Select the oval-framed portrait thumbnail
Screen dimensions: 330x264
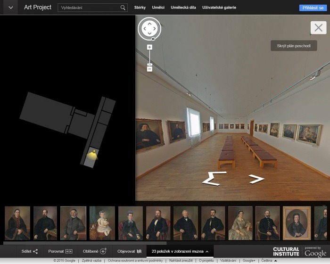tap(297, 223)
